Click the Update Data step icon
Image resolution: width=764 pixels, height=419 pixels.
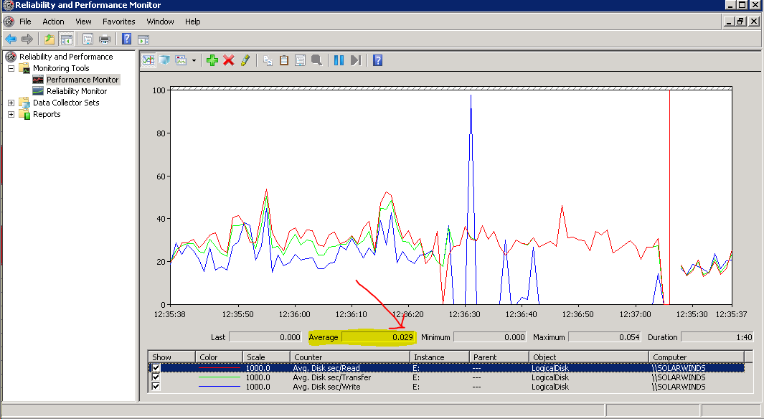(x=355, y=60)
